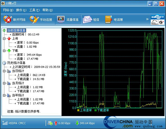This screenshot has width=166, height=129.
Task: Click the signal strength bars icon
Action: pyautogui.click(x=5, y=123)
